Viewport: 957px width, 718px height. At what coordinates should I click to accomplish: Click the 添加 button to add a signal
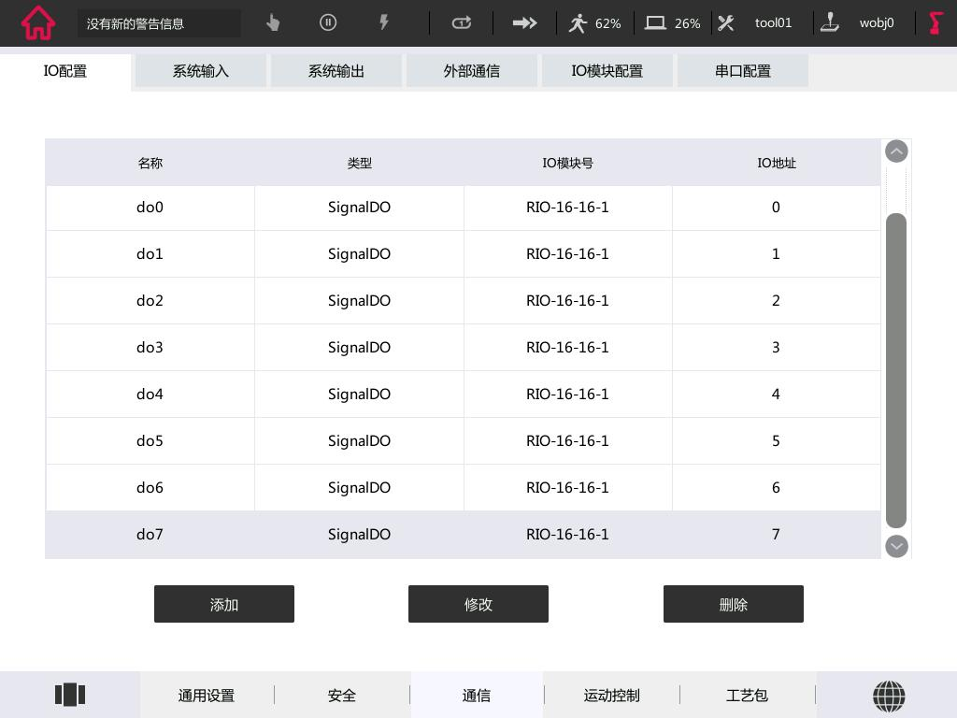(x=224, y=604)
